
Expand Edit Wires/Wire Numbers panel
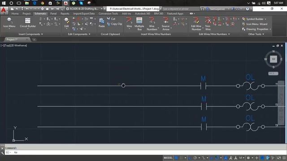point(214,34)
